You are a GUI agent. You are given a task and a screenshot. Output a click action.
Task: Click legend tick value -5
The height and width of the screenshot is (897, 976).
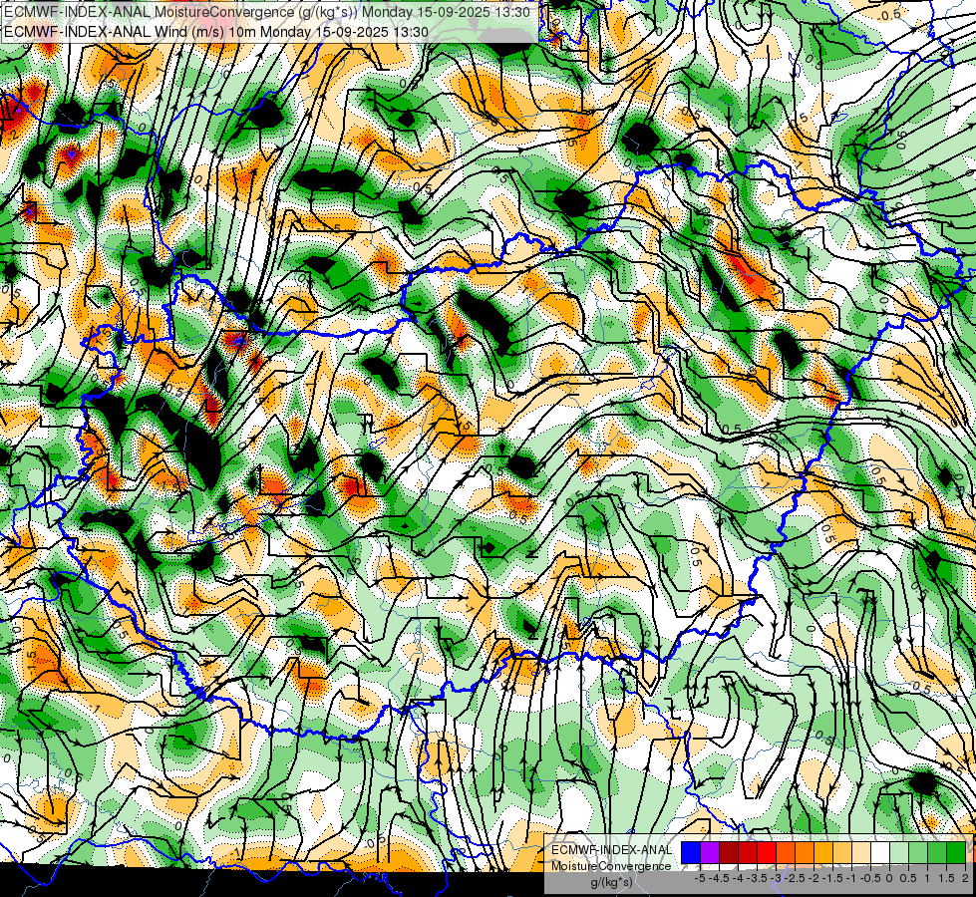point(700,878)
